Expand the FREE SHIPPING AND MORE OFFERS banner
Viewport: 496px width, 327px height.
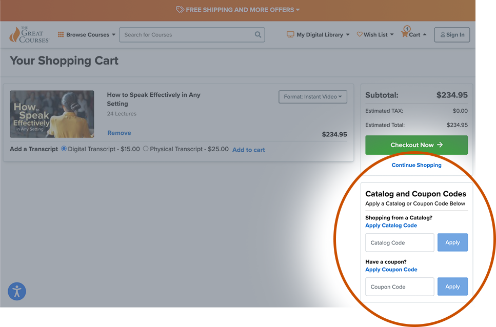[237, 9]
